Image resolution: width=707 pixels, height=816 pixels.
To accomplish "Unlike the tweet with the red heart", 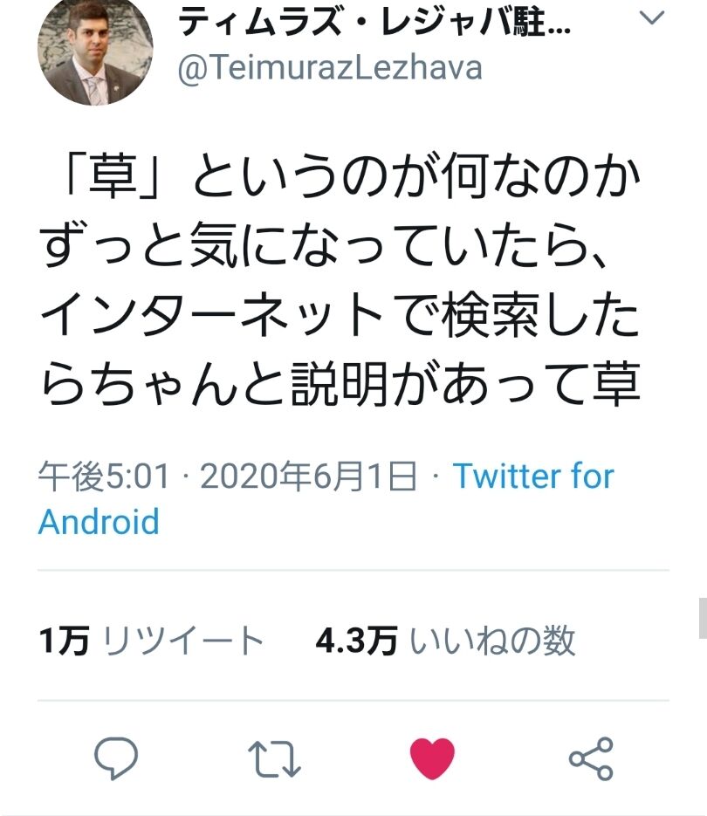I will [432, 758].
